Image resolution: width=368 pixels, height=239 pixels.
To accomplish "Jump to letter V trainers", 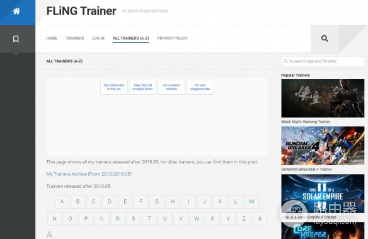I will point(181,219).
